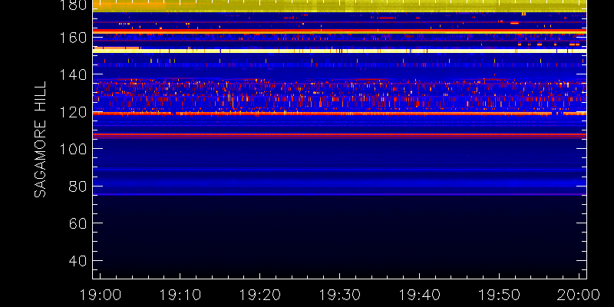614x307 pixels.
Task: Click the 19:40 time axis label
Action: [x=419, y=294]
